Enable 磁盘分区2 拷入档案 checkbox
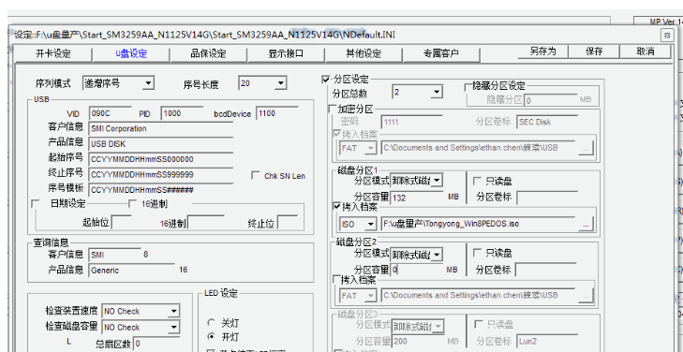The height and width of the screenshot is (352, 683). [336, 279]
